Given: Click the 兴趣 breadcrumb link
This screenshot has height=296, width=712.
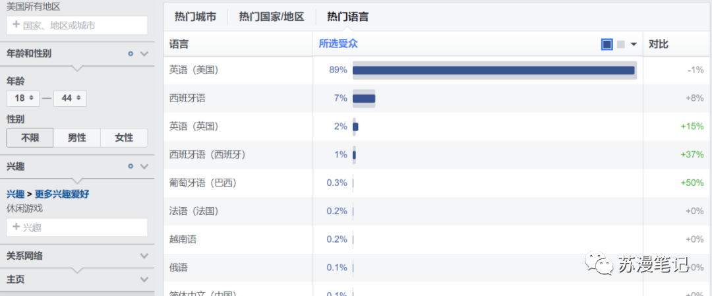Looking at the screenshot, I should click(15, 194).
